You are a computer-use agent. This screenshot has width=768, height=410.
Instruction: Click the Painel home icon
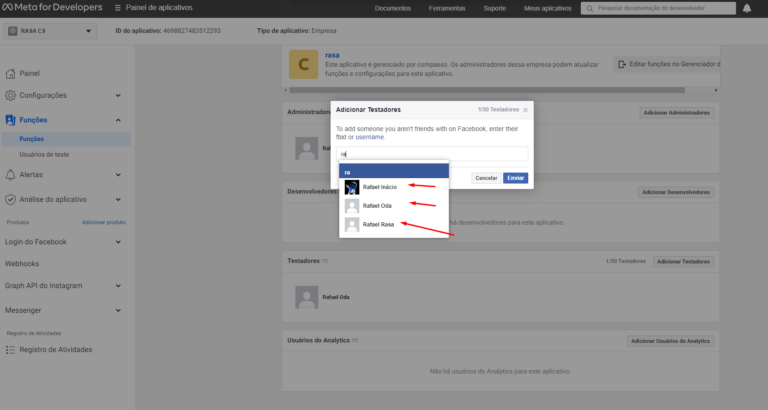11,74
